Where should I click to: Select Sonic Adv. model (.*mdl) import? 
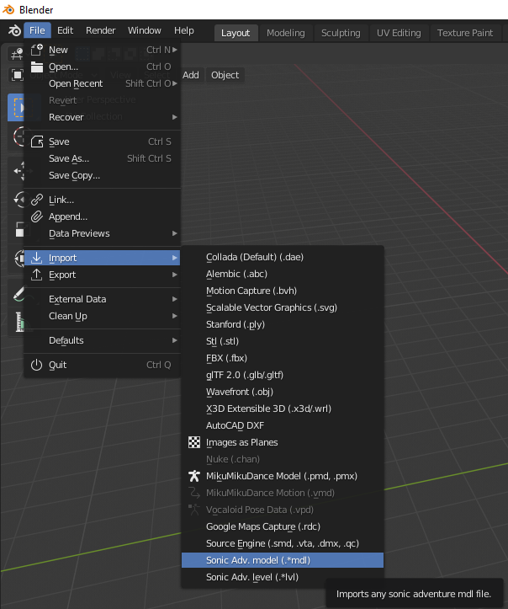[283, 560]
